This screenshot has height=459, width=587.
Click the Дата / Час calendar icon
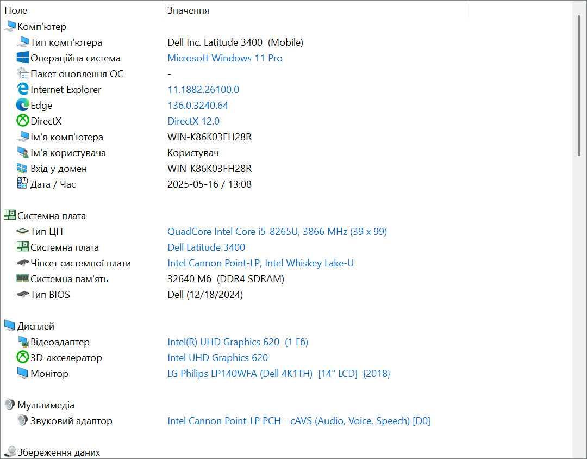(x=22, y=183)
